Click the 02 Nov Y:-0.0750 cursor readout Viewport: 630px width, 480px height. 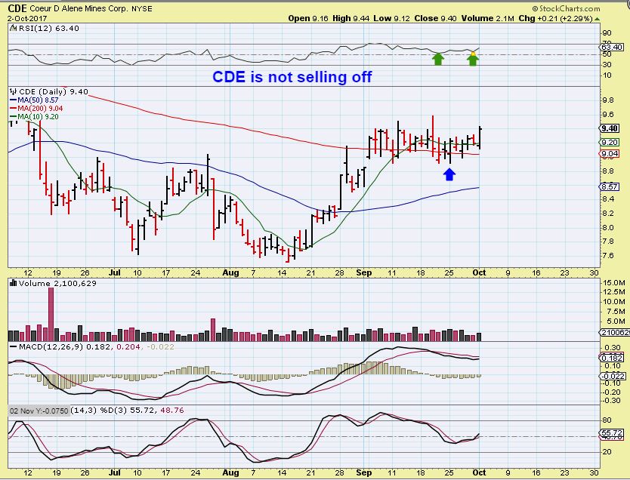[x=39, y=411]
